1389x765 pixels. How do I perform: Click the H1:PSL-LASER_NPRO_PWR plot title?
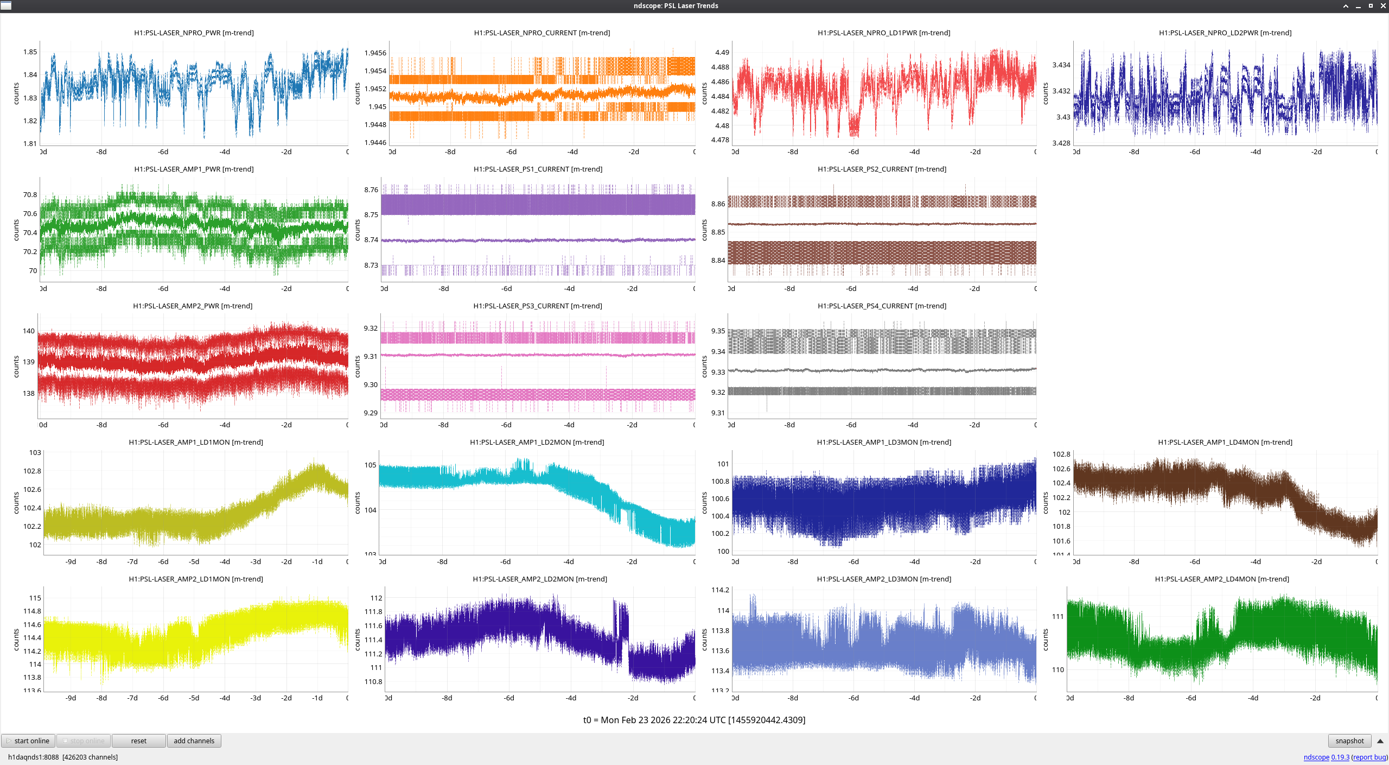194,33
